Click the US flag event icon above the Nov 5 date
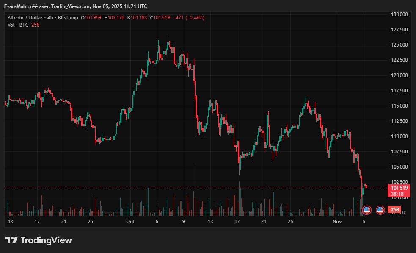 click(366, 210)
